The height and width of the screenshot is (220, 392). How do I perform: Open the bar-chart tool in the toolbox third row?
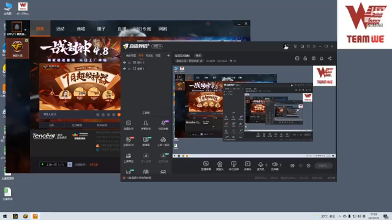pyautogui.click(x=129, y=158)
